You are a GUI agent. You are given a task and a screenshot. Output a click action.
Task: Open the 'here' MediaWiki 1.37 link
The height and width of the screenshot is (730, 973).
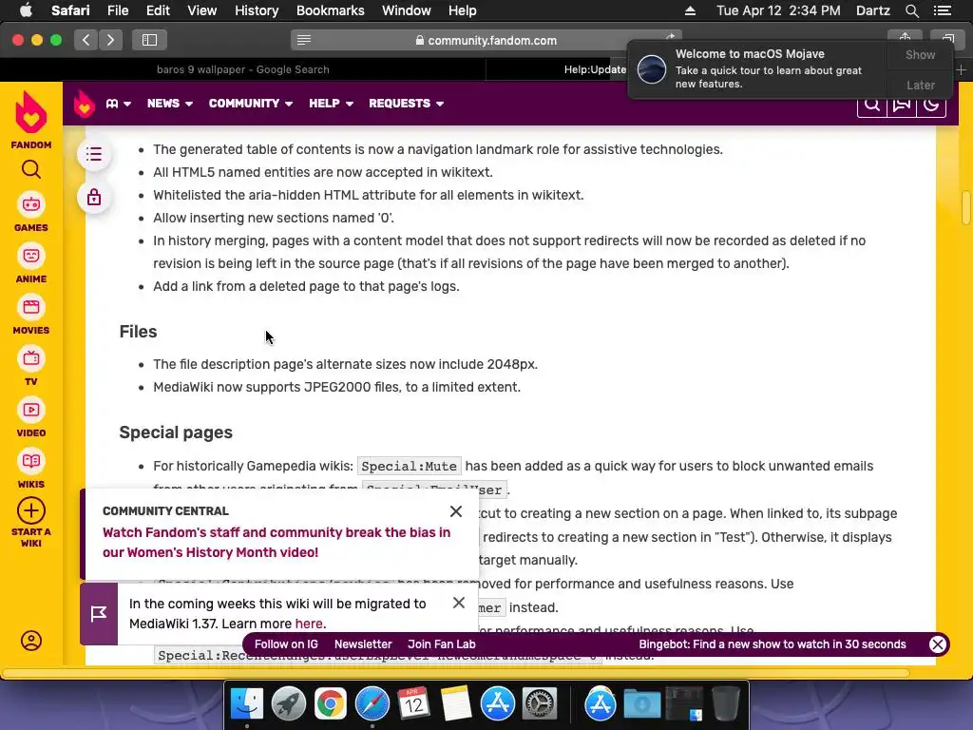[309, 624]
